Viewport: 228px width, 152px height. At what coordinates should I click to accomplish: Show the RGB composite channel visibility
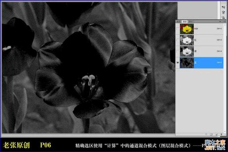(x=178, y=29)
